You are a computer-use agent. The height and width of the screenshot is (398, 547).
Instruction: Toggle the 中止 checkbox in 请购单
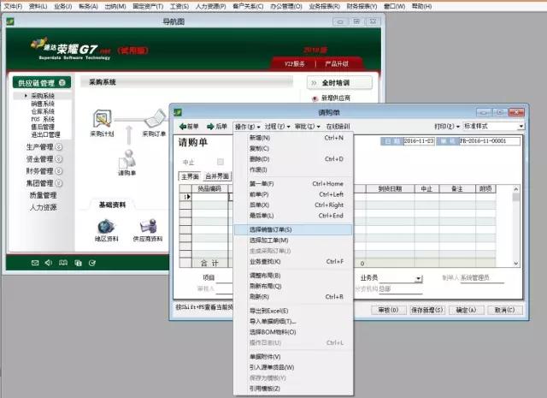221,162
